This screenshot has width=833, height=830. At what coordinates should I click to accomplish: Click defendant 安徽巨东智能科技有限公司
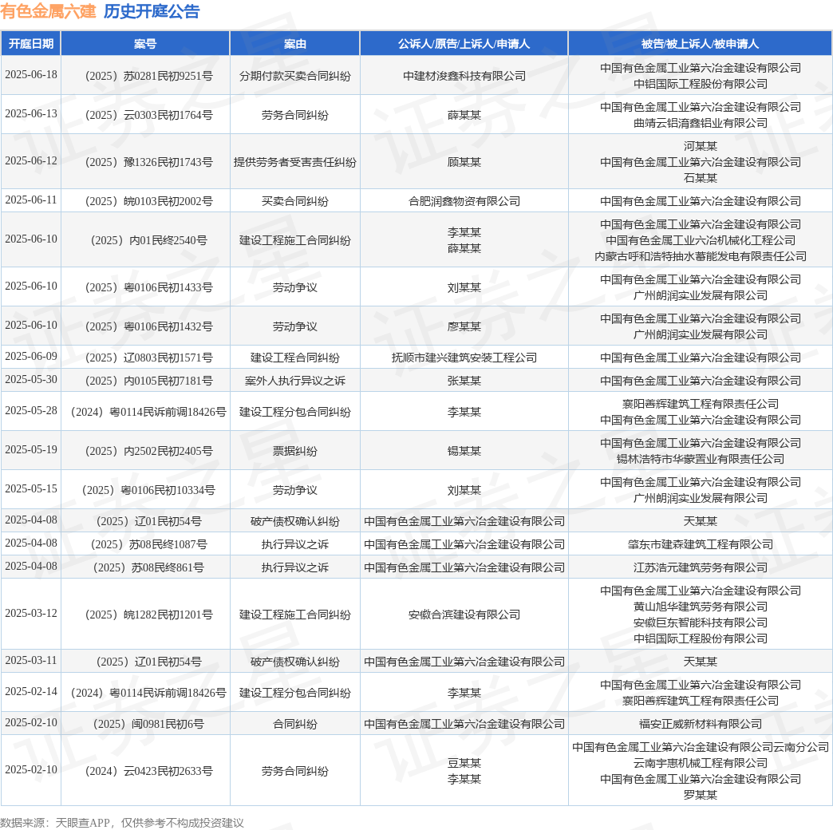[701, 622]
